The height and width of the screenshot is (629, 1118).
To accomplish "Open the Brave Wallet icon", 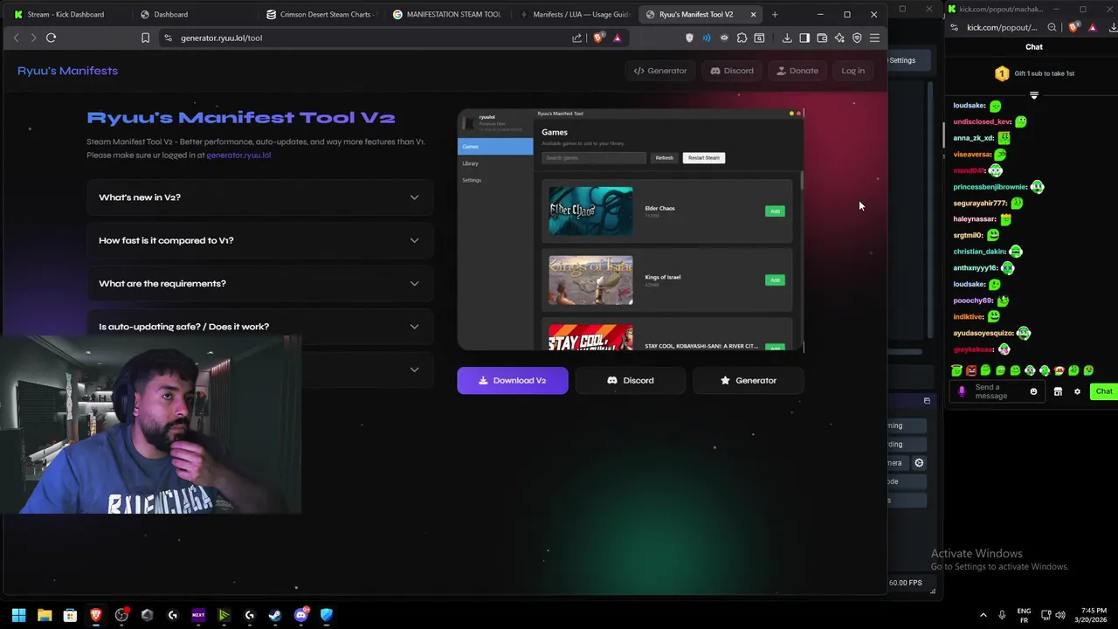I will point(822,38).
